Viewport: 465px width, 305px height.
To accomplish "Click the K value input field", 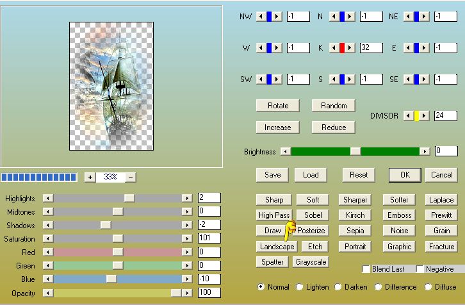I will click(x=371, y=48).
